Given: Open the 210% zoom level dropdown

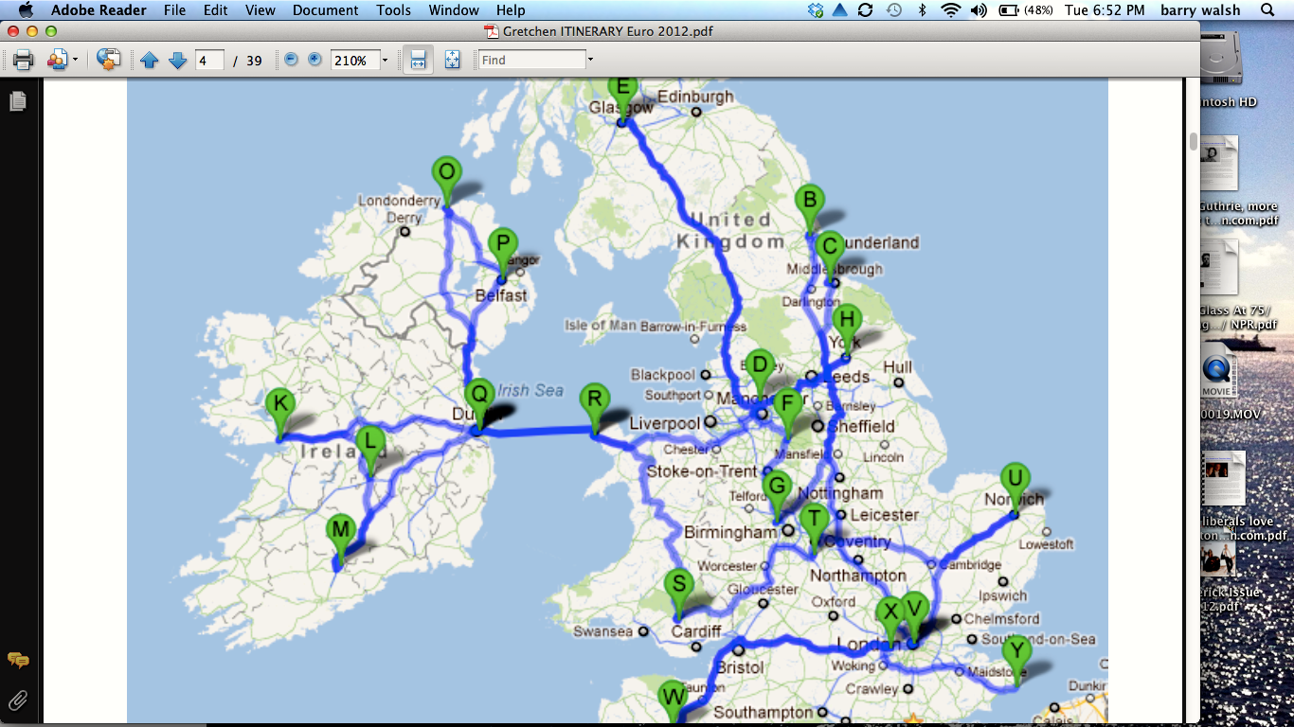Looking at the screenshot, I should point(385,61).
